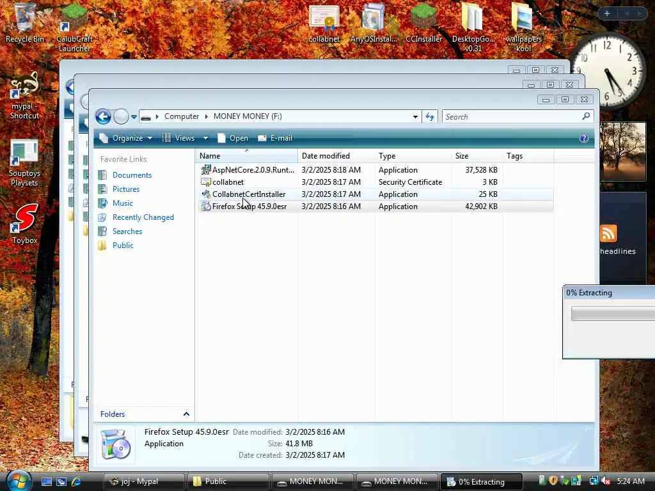Open the Organize dropdown menu

click(127, 138)
